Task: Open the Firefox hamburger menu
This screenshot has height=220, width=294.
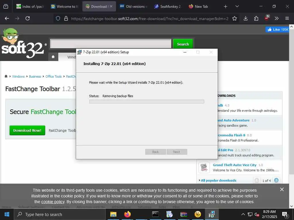Action: click(x=287, y=18)
